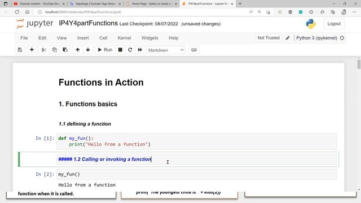Click the Python logo icon
The width and height of the screenshot is (361, 203).
tap(311, 24)
